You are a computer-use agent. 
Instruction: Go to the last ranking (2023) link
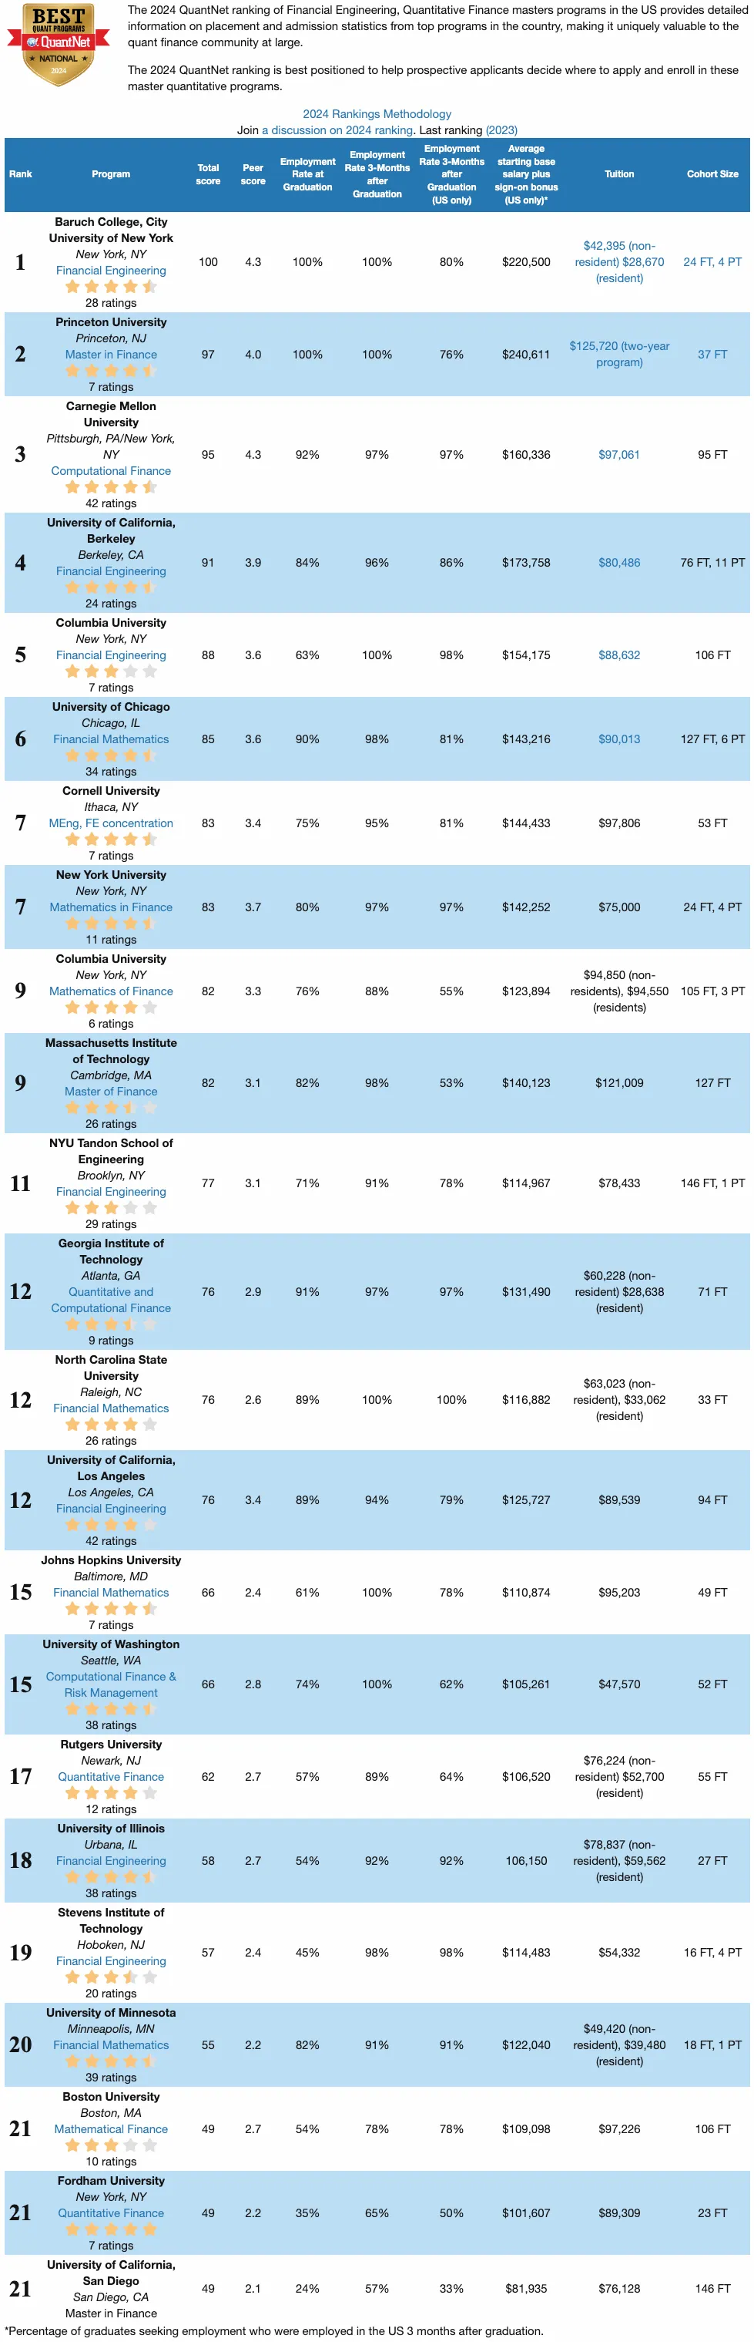501,130
